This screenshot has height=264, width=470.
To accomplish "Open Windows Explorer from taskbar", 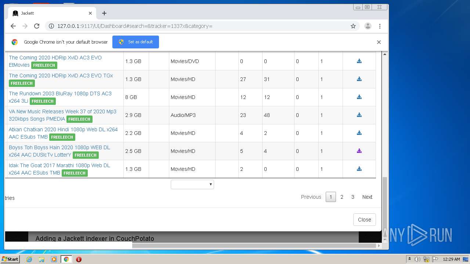I will (41, 259).
